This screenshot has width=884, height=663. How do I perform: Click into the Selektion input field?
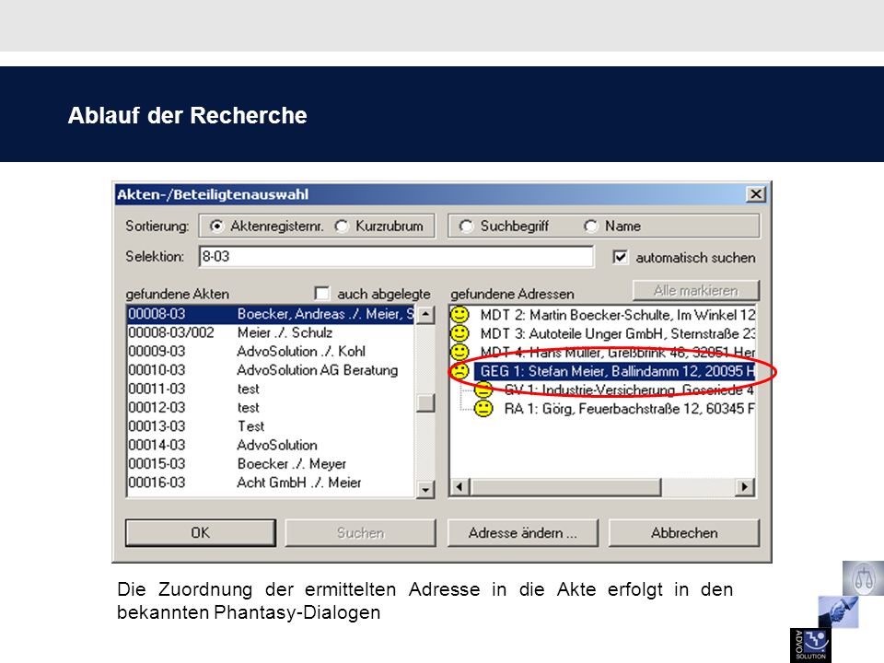(x=396, y=257)
